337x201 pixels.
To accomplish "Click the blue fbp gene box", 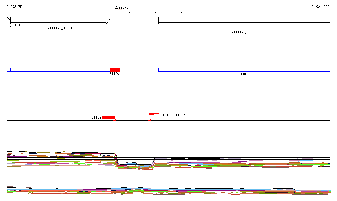I will (x=244, y=70).
